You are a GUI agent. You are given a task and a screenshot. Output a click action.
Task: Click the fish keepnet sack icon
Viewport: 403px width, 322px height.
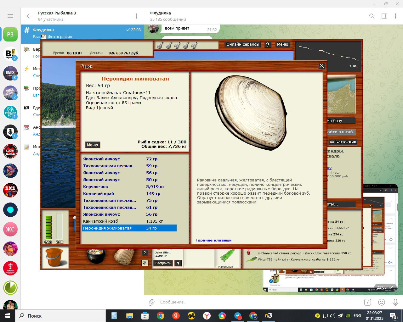coord(123,257)
